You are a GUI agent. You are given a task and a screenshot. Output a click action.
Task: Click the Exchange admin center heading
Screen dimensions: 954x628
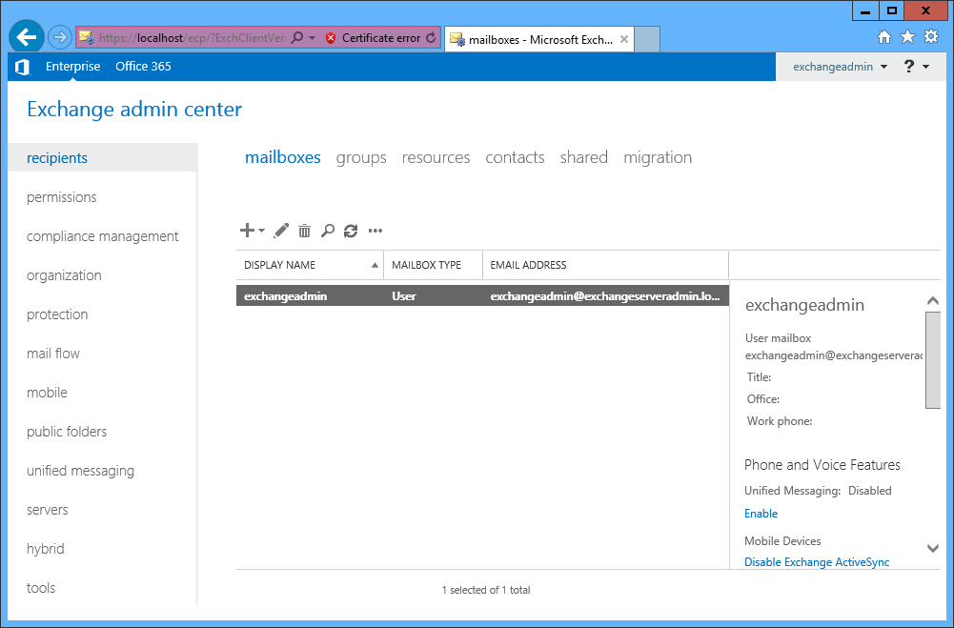point(134,110)
